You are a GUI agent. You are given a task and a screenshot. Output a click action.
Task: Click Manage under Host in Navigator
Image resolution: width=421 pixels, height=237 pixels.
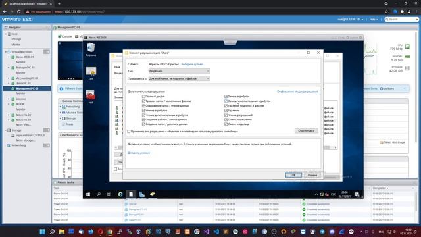pos(16,39)
